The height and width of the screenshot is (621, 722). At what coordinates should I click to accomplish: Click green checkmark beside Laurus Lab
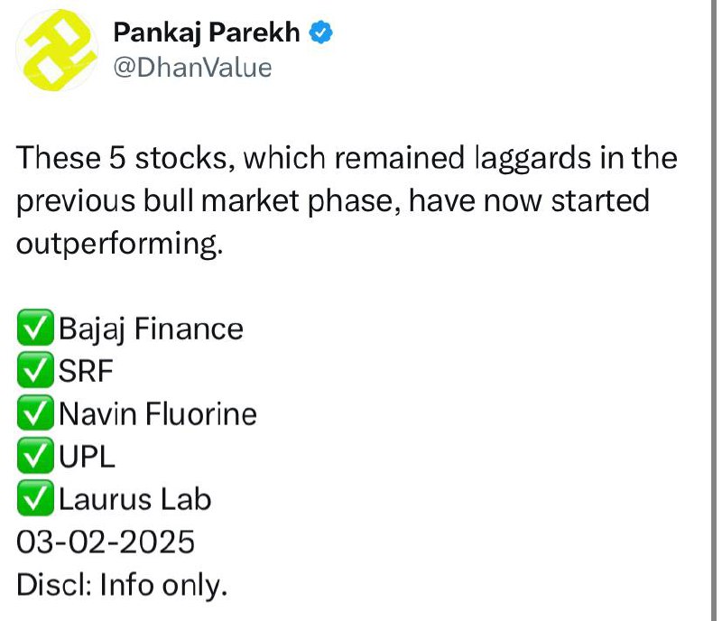(35, 498)
